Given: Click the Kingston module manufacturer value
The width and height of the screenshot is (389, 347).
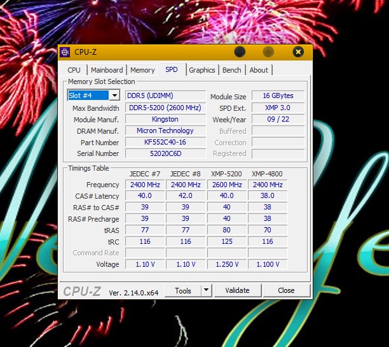Looking at the screenshot, I should (165, 119).
